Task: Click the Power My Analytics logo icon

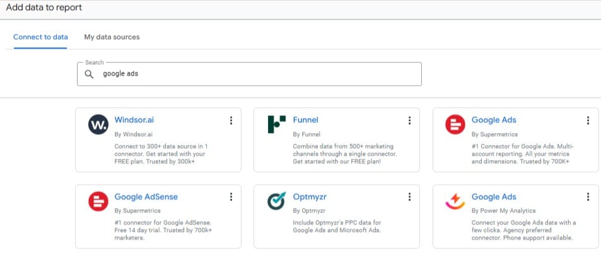Action: pos(455,201)
